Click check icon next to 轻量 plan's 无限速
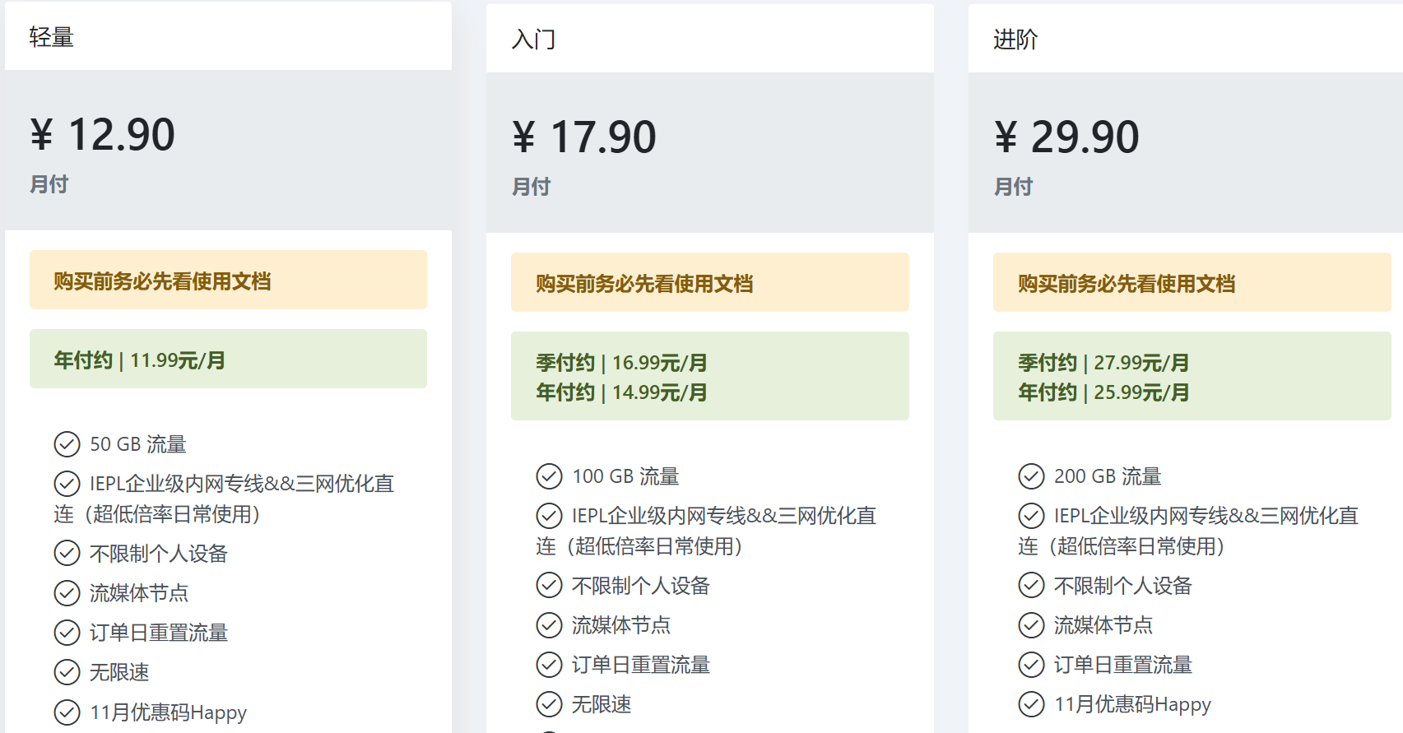Viewport: 1403px width, 733px height. coord(67,672)
